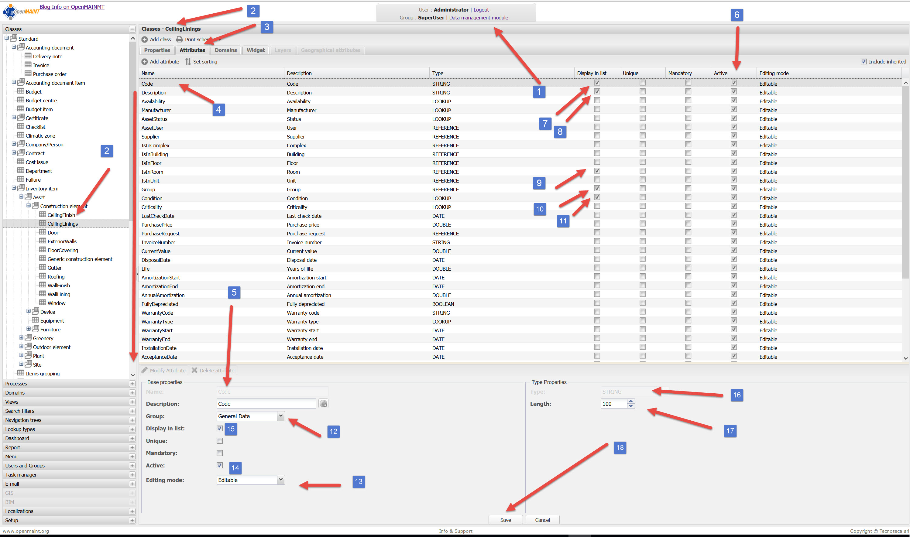Increase the Length value with the up stepper arrow

(631, 401)
